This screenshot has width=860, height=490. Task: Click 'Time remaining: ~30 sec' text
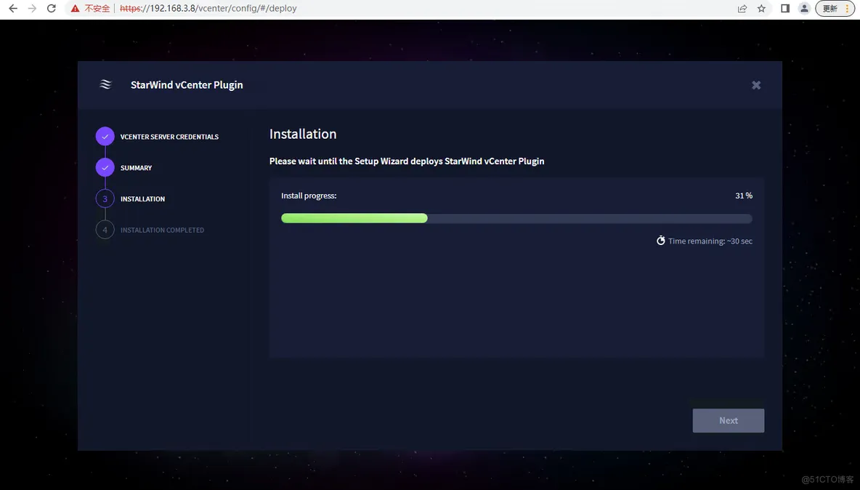coord(710,241)
